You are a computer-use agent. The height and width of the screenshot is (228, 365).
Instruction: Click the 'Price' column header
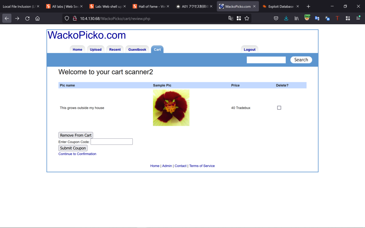click(235, 85)
